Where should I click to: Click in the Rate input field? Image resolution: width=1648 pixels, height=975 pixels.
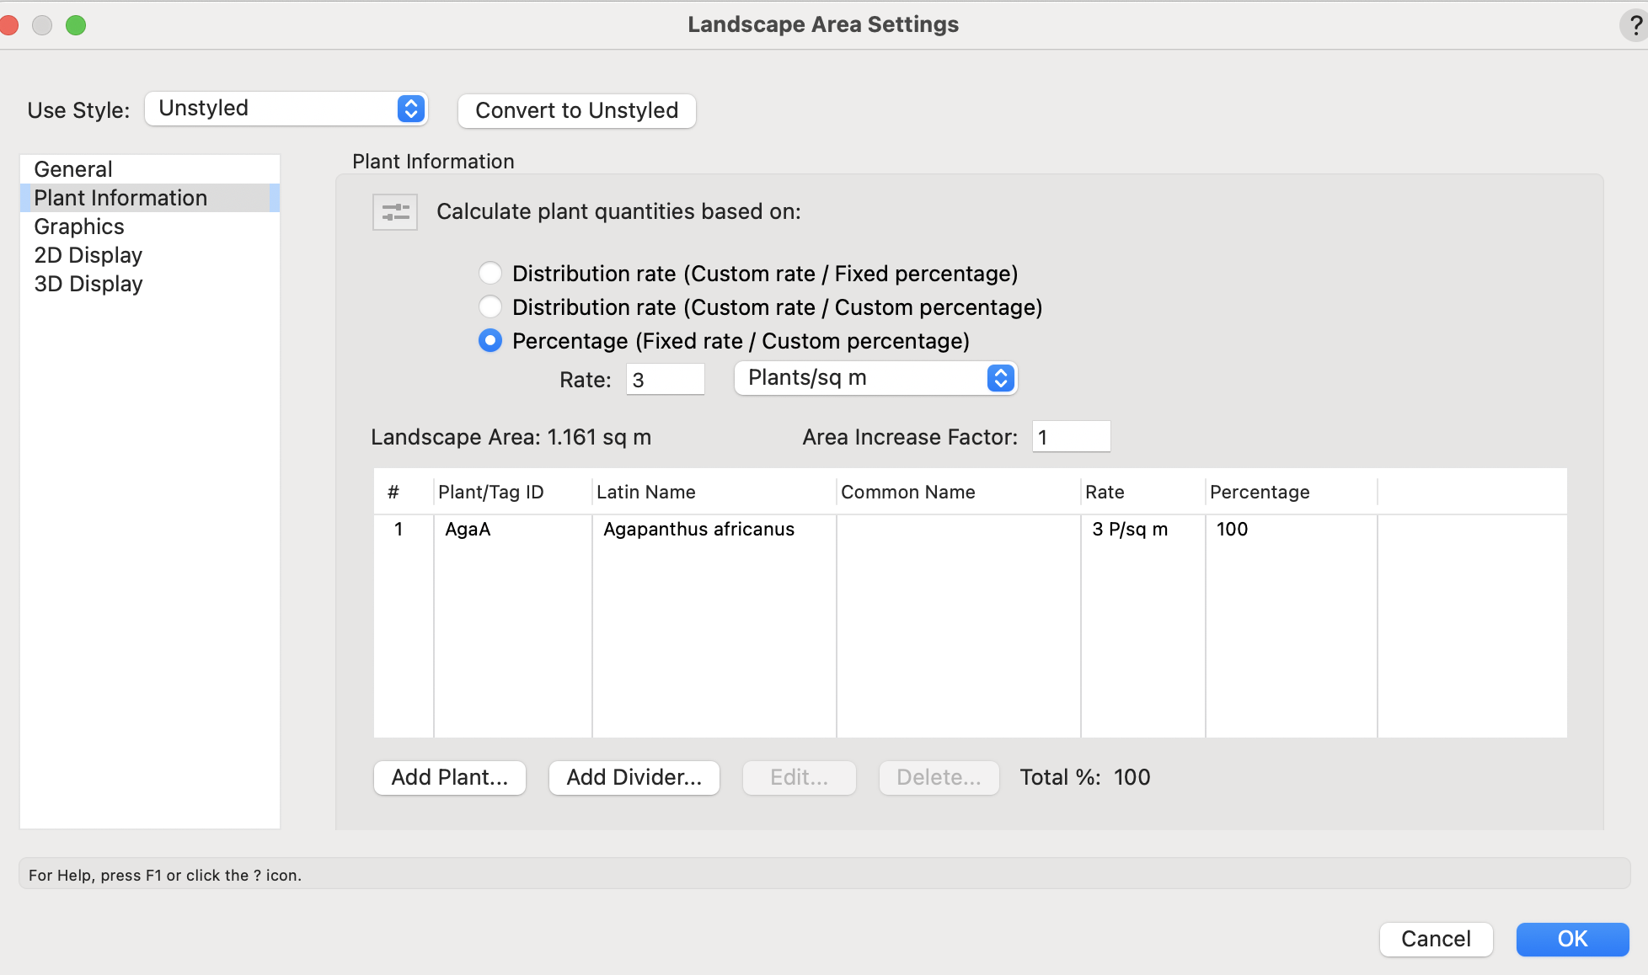click(665, 380)
